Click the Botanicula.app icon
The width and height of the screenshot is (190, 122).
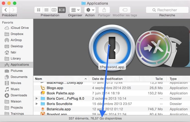[x=43, y=109]
